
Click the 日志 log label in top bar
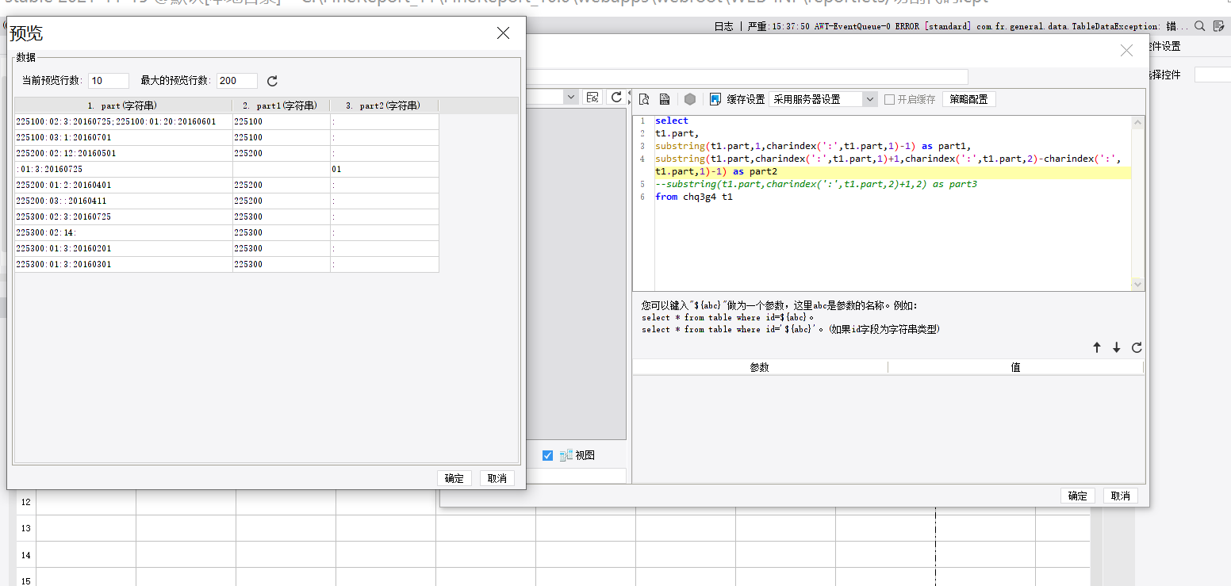(723, 26)
